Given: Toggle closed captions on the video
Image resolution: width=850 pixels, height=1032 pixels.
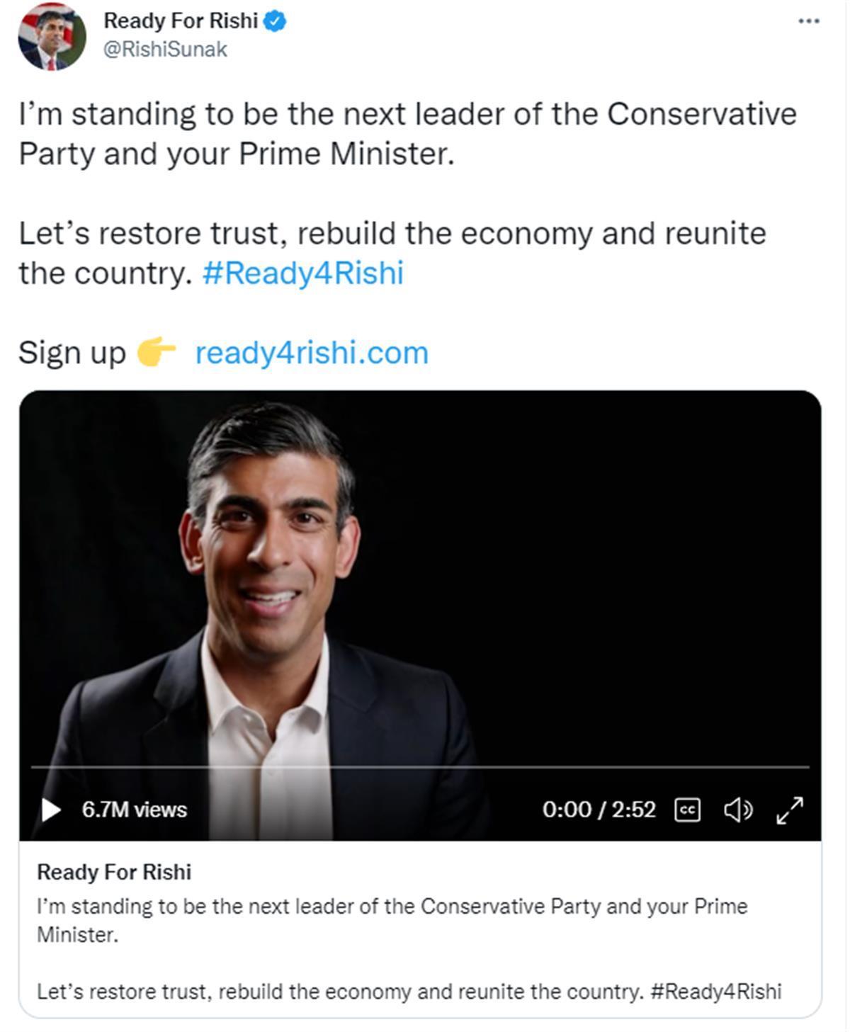Looking at the screenshot, I should click(687, 810).
